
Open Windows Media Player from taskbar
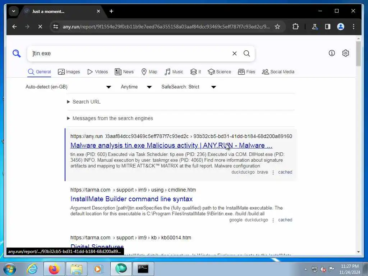(x=98, y=269)
